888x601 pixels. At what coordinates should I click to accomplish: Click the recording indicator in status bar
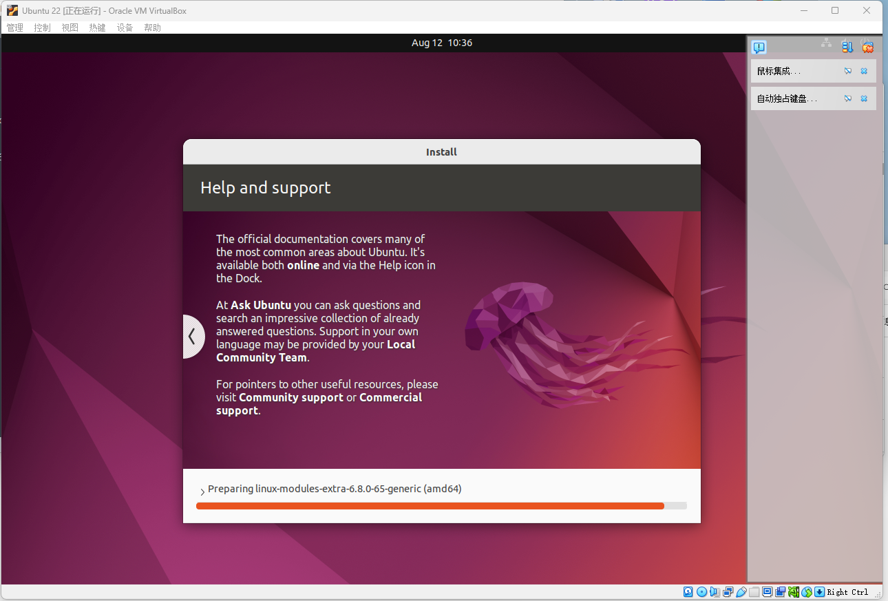pyautogui.click(x=780, y=592)
